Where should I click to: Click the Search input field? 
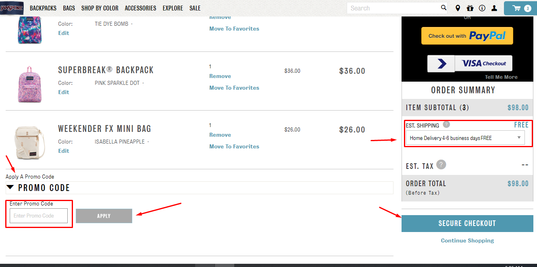[x=393, y=8]
